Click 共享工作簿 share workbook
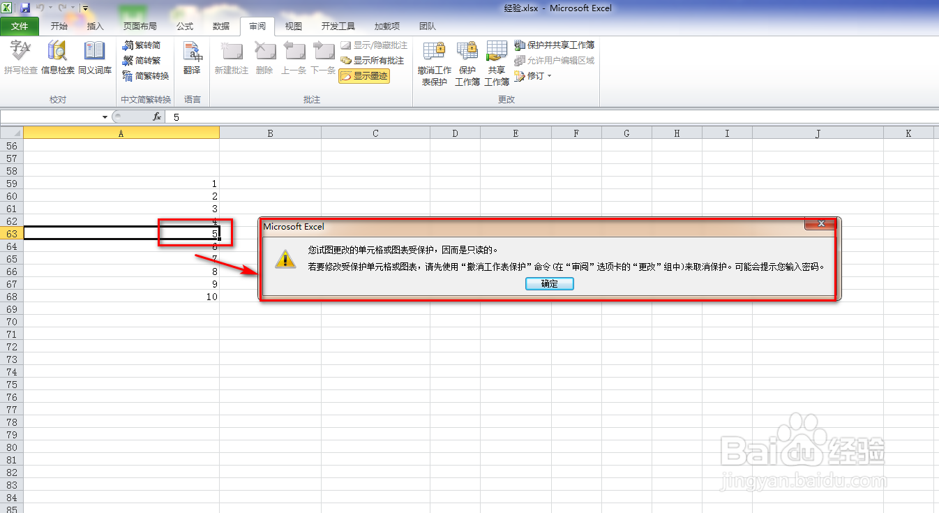 tap(497, 63)
